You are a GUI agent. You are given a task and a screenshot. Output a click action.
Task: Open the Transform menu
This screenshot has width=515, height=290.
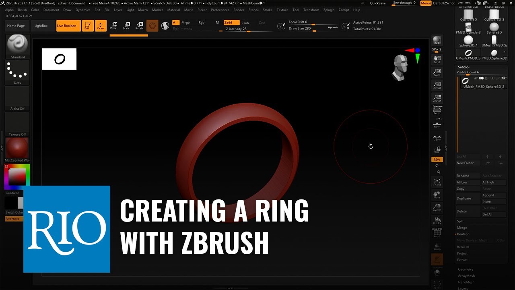[x=311, y=10]
